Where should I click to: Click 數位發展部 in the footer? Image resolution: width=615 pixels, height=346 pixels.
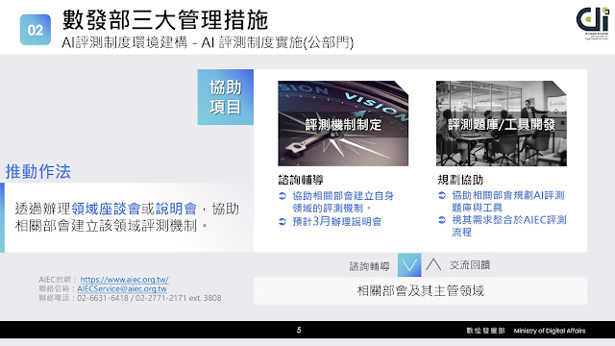(485, 331)
